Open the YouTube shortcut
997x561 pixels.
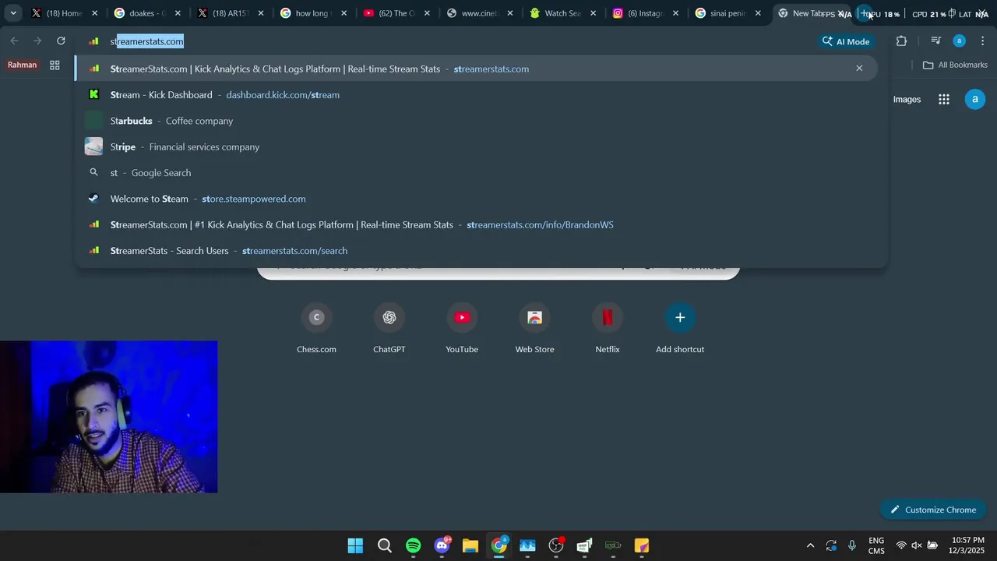(462, 329)
